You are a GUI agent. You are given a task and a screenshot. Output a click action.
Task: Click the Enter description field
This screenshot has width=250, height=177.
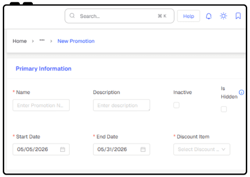click(x=121, y=105)
